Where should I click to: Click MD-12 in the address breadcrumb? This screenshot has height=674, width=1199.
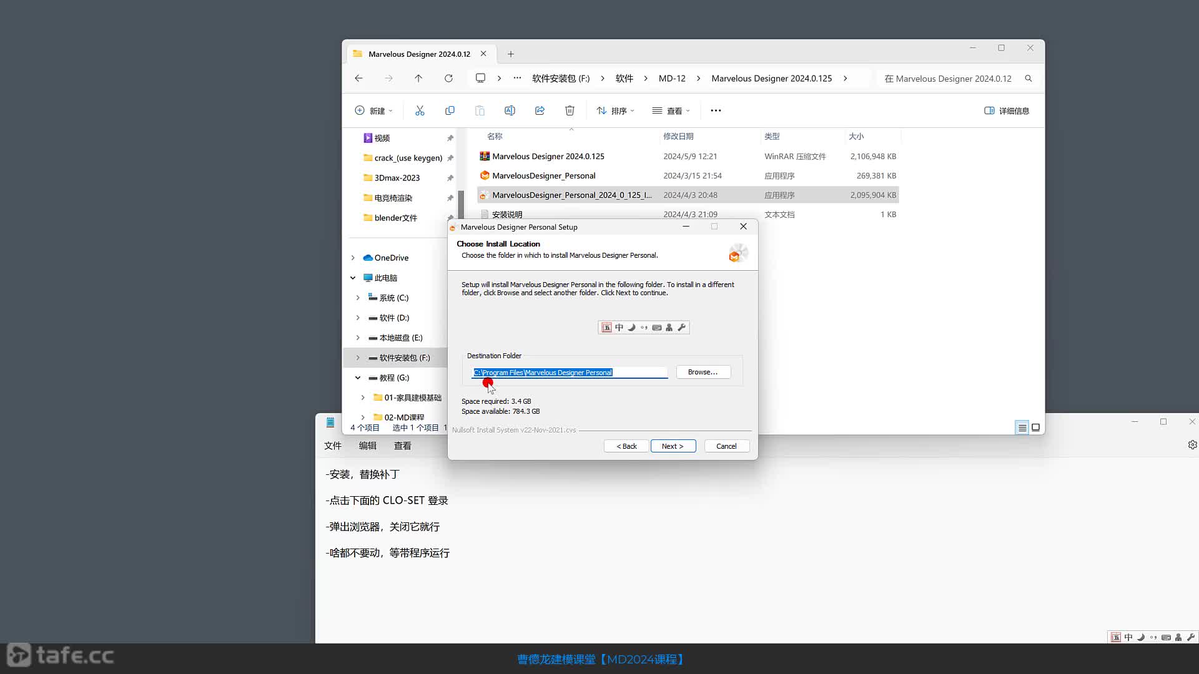click(x=672, y=78)
